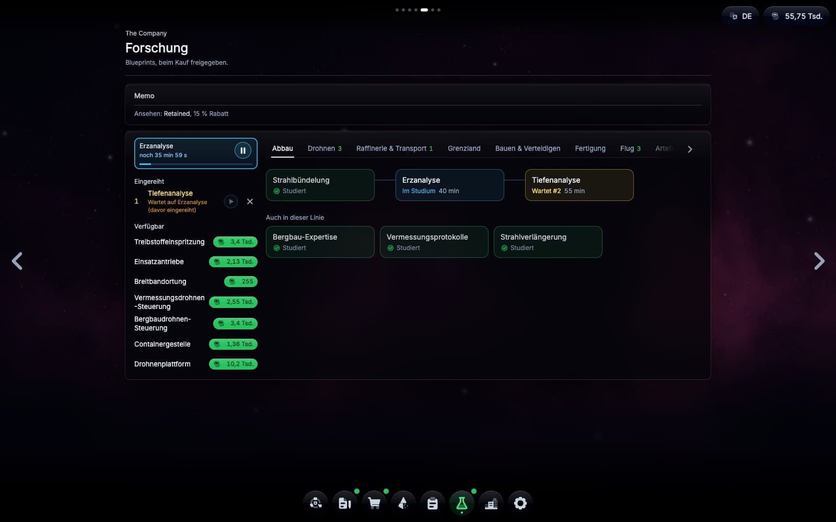Viewport: 836px width, 522px height.
Task: Buy Einsatzantriebe for 2,13 Tsd.
Action: (233, 262)
